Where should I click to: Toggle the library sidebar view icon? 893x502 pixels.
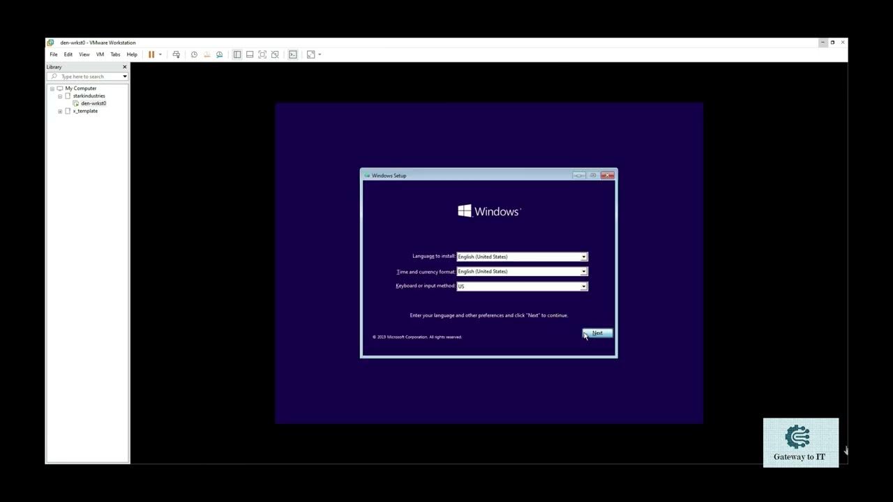coord(237,54)
